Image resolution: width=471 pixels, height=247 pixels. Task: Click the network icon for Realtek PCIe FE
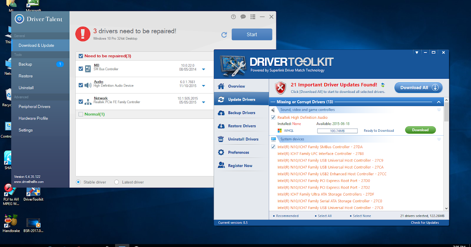[x=88, y=102]
